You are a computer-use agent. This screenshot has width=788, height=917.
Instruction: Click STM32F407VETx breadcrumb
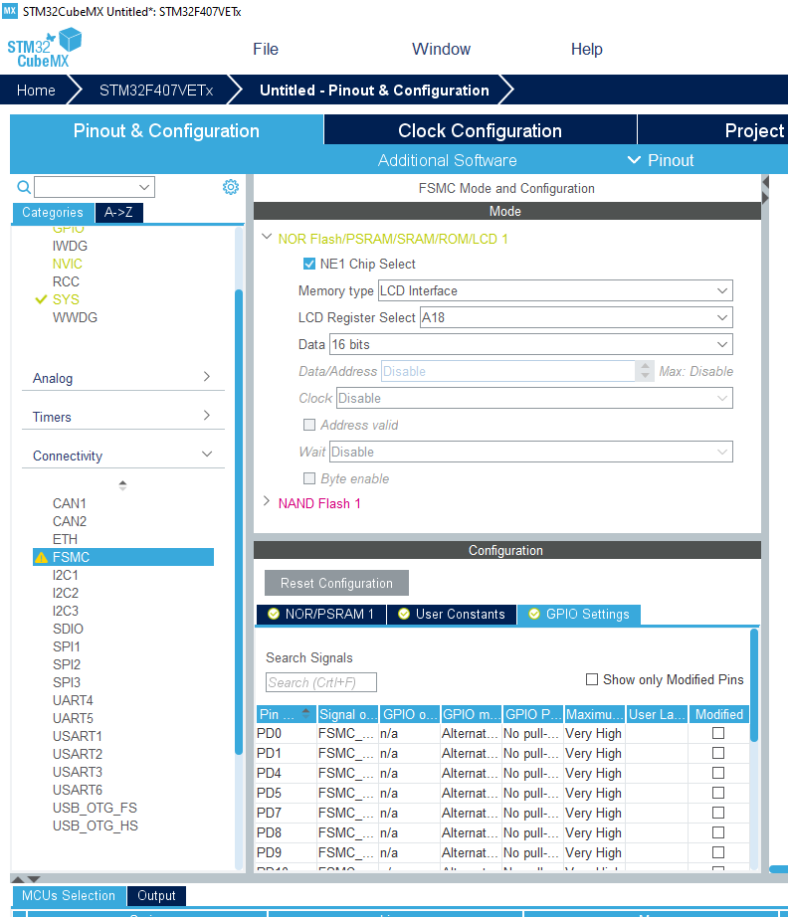[x=155, y=91]
